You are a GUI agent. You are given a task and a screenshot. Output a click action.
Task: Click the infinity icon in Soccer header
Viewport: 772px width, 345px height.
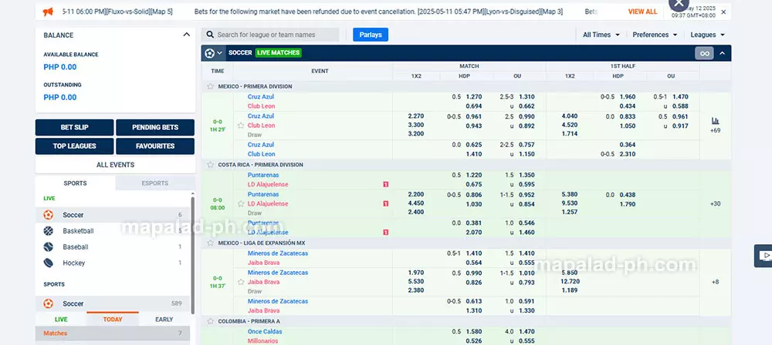(x=703, y=53)
